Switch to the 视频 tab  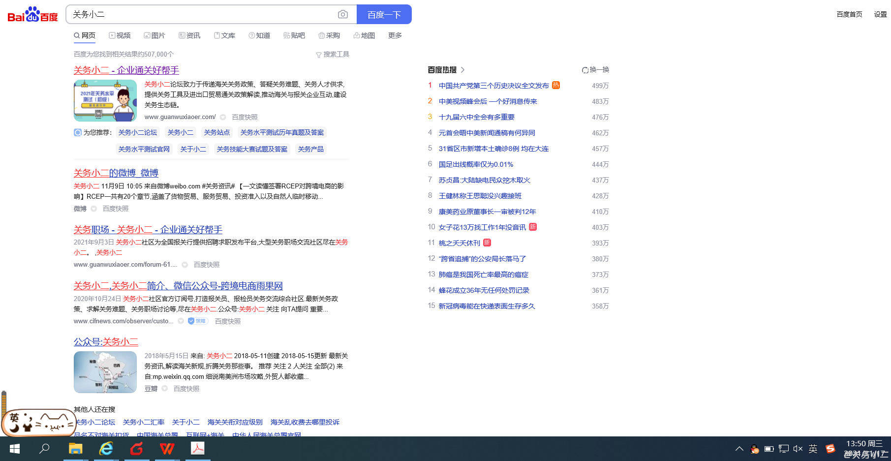pos(120,35)
